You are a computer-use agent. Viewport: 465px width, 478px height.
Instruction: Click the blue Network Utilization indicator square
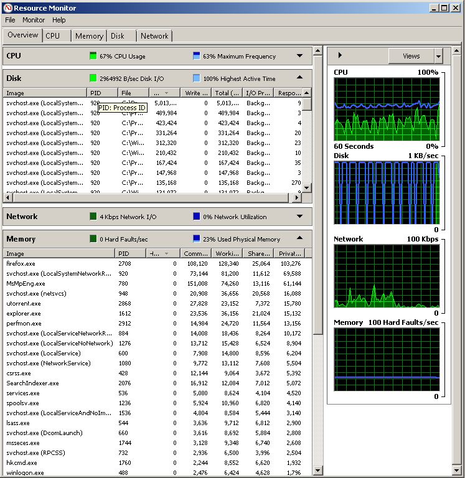[x=196, y=217]
